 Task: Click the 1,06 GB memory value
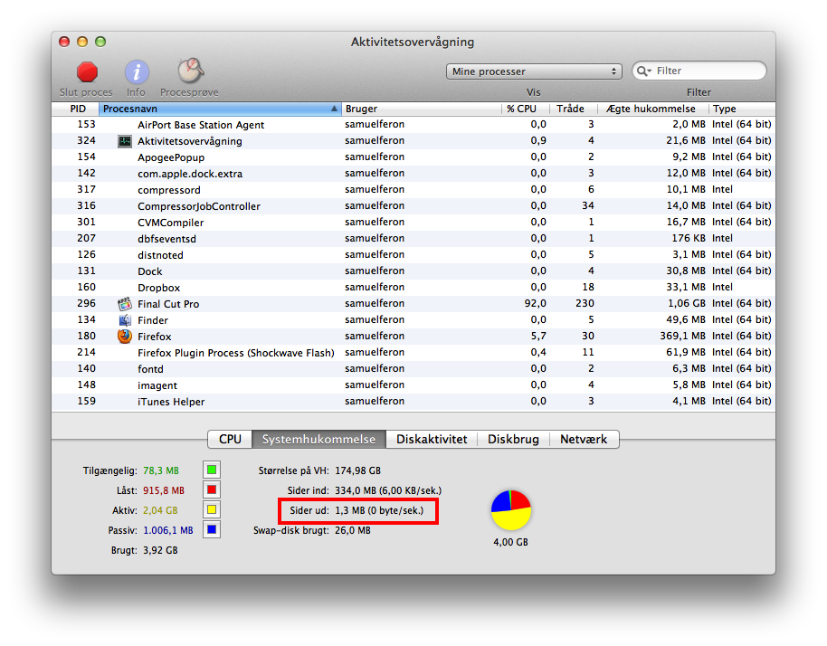point(686,304)
